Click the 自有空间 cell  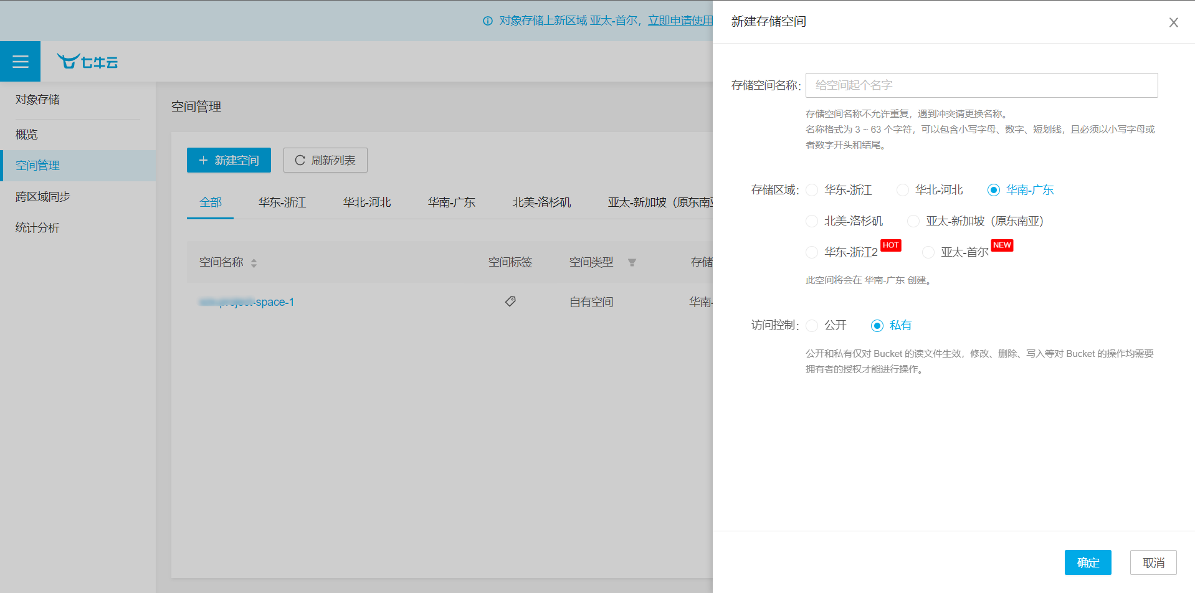point(591,302)
